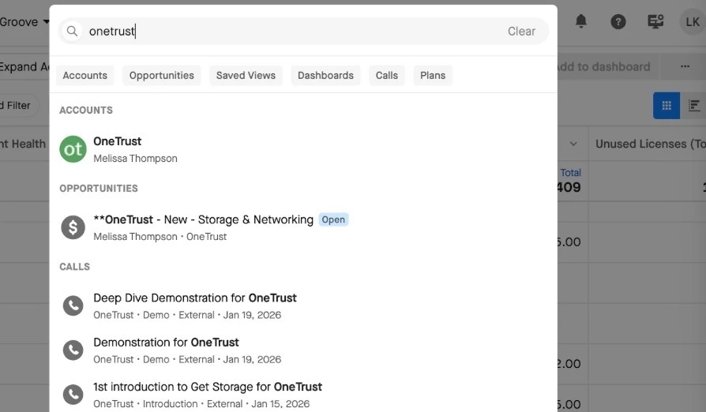The image size is (706, 412).
Task: Click phone icon of 1st introduction call
Action: click(x=73, y=395)
